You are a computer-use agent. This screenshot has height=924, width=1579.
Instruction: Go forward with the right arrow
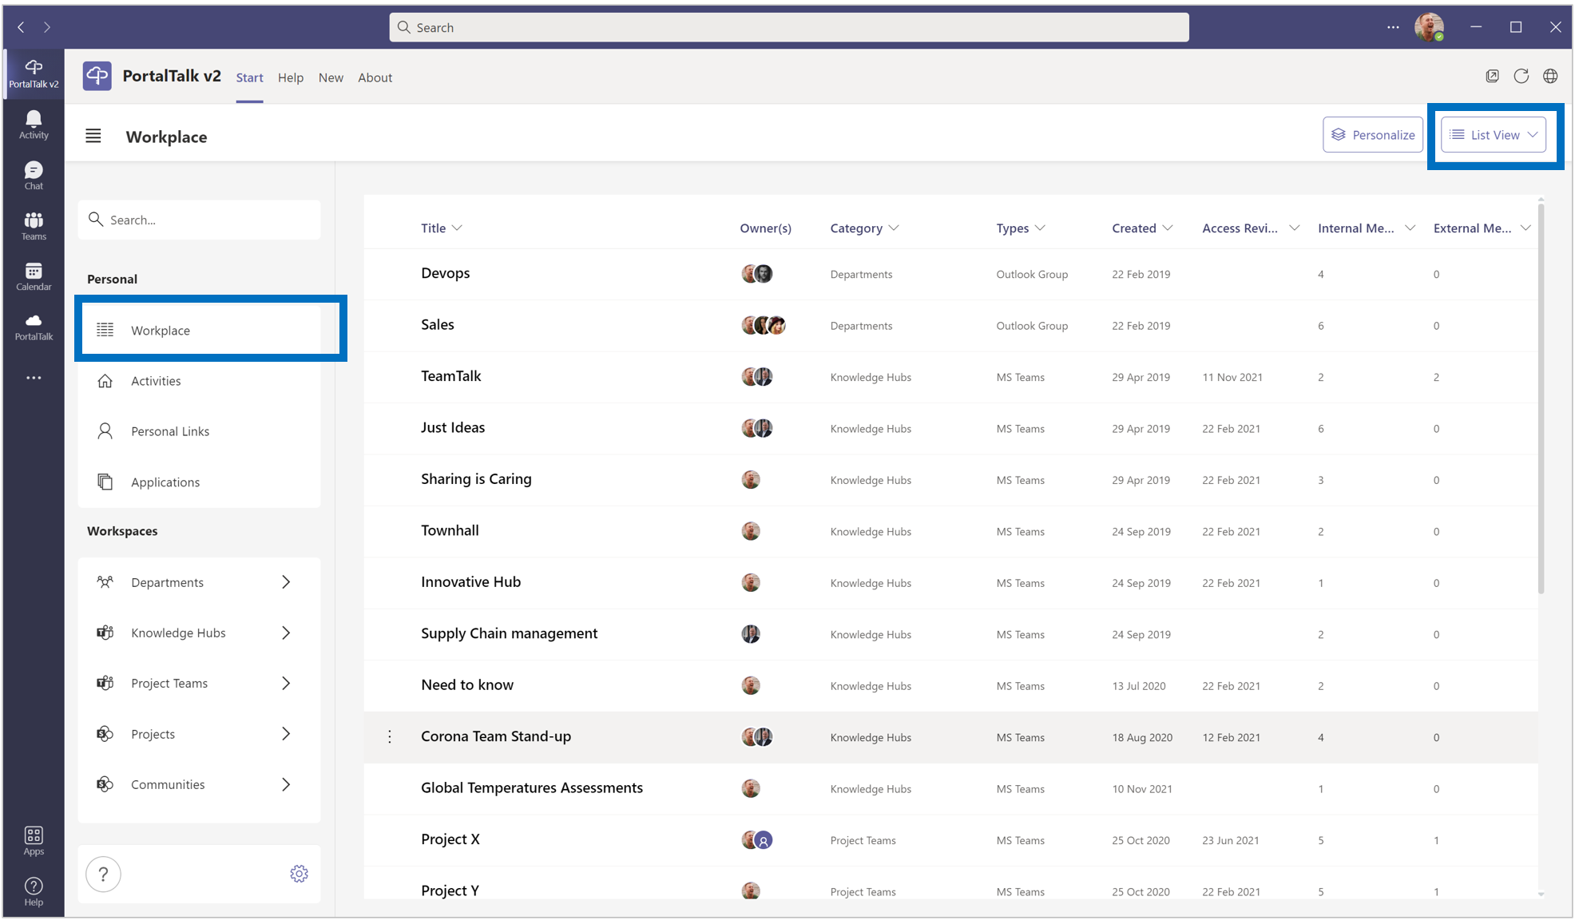(x=47, y=27)
